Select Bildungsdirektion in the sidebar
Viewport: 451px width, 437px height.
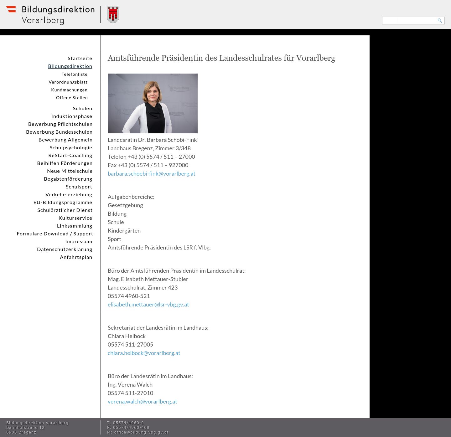70,66
